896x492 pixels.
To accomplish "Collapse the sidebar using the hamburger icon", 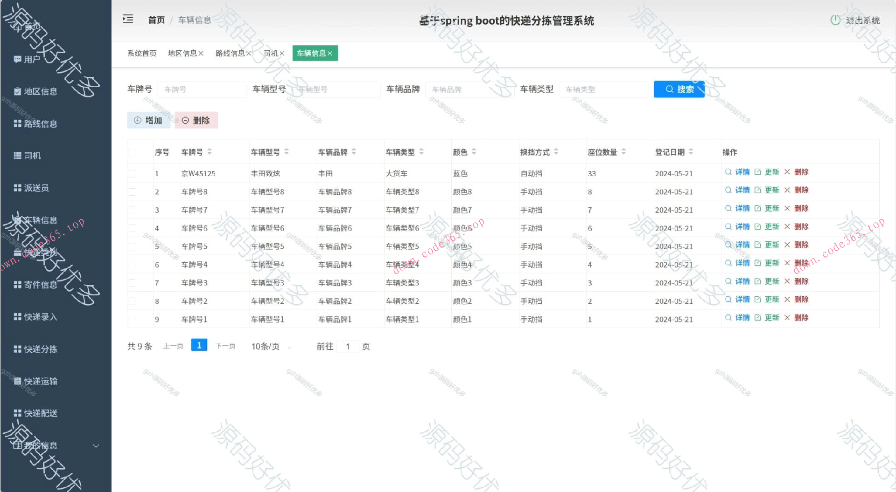I will [128, 19].
